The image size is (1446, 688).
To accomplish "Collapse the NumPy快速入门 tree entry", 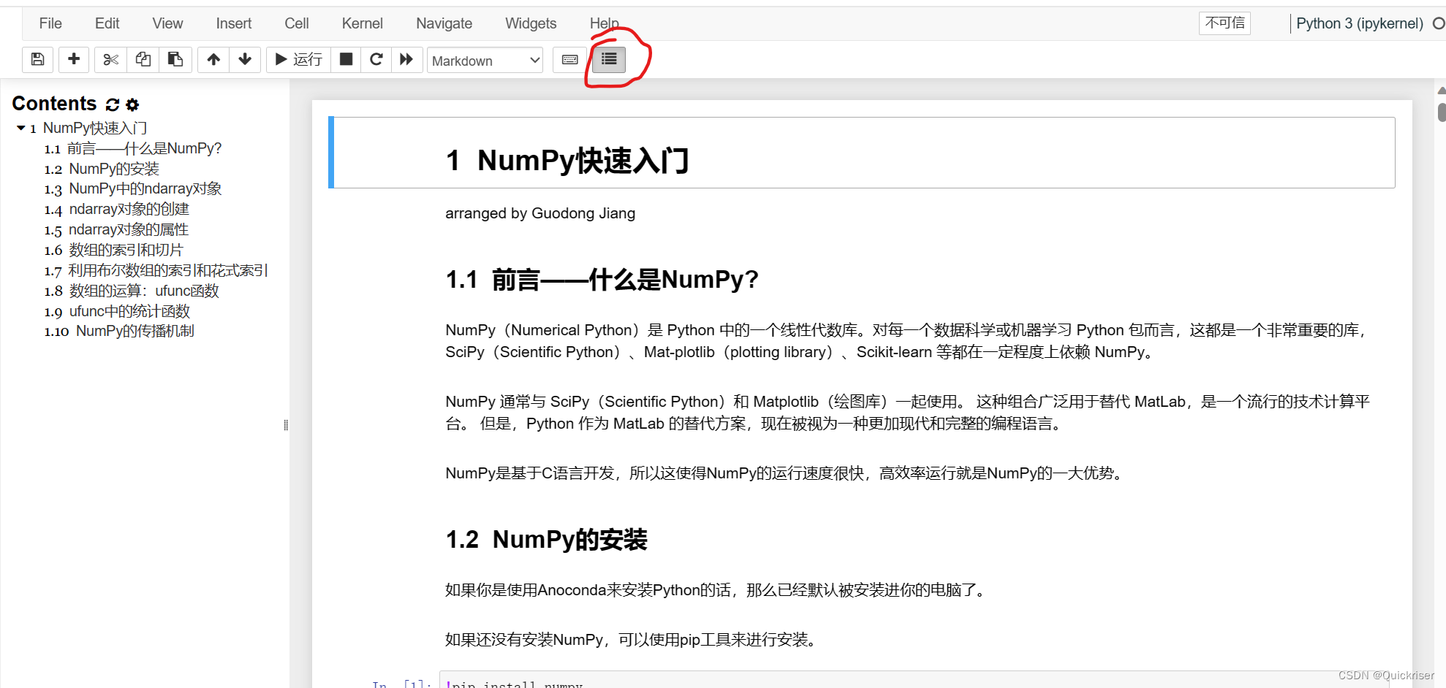I will pos(20,128).
